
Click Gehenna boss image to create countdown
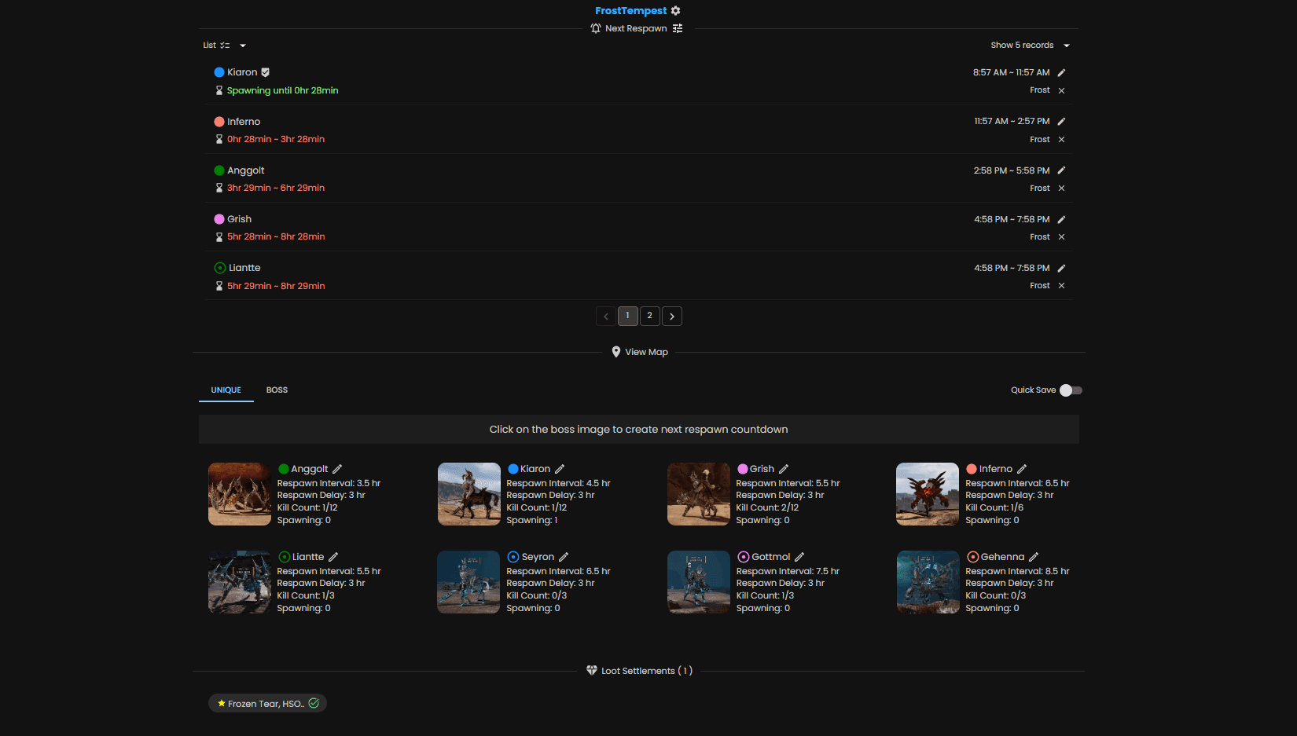(928, 582)
